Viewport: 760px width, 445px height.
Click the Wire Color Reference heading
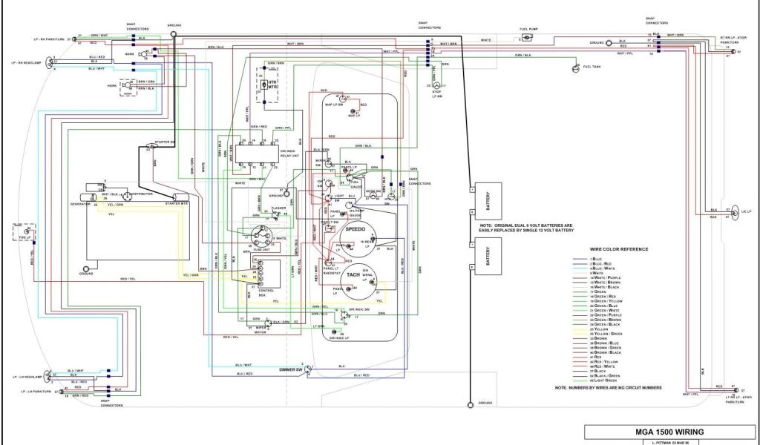[x=618, y=248]
